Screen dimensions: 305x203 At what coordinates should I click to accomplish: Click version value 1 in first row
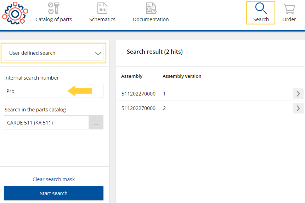pos(164,94)
